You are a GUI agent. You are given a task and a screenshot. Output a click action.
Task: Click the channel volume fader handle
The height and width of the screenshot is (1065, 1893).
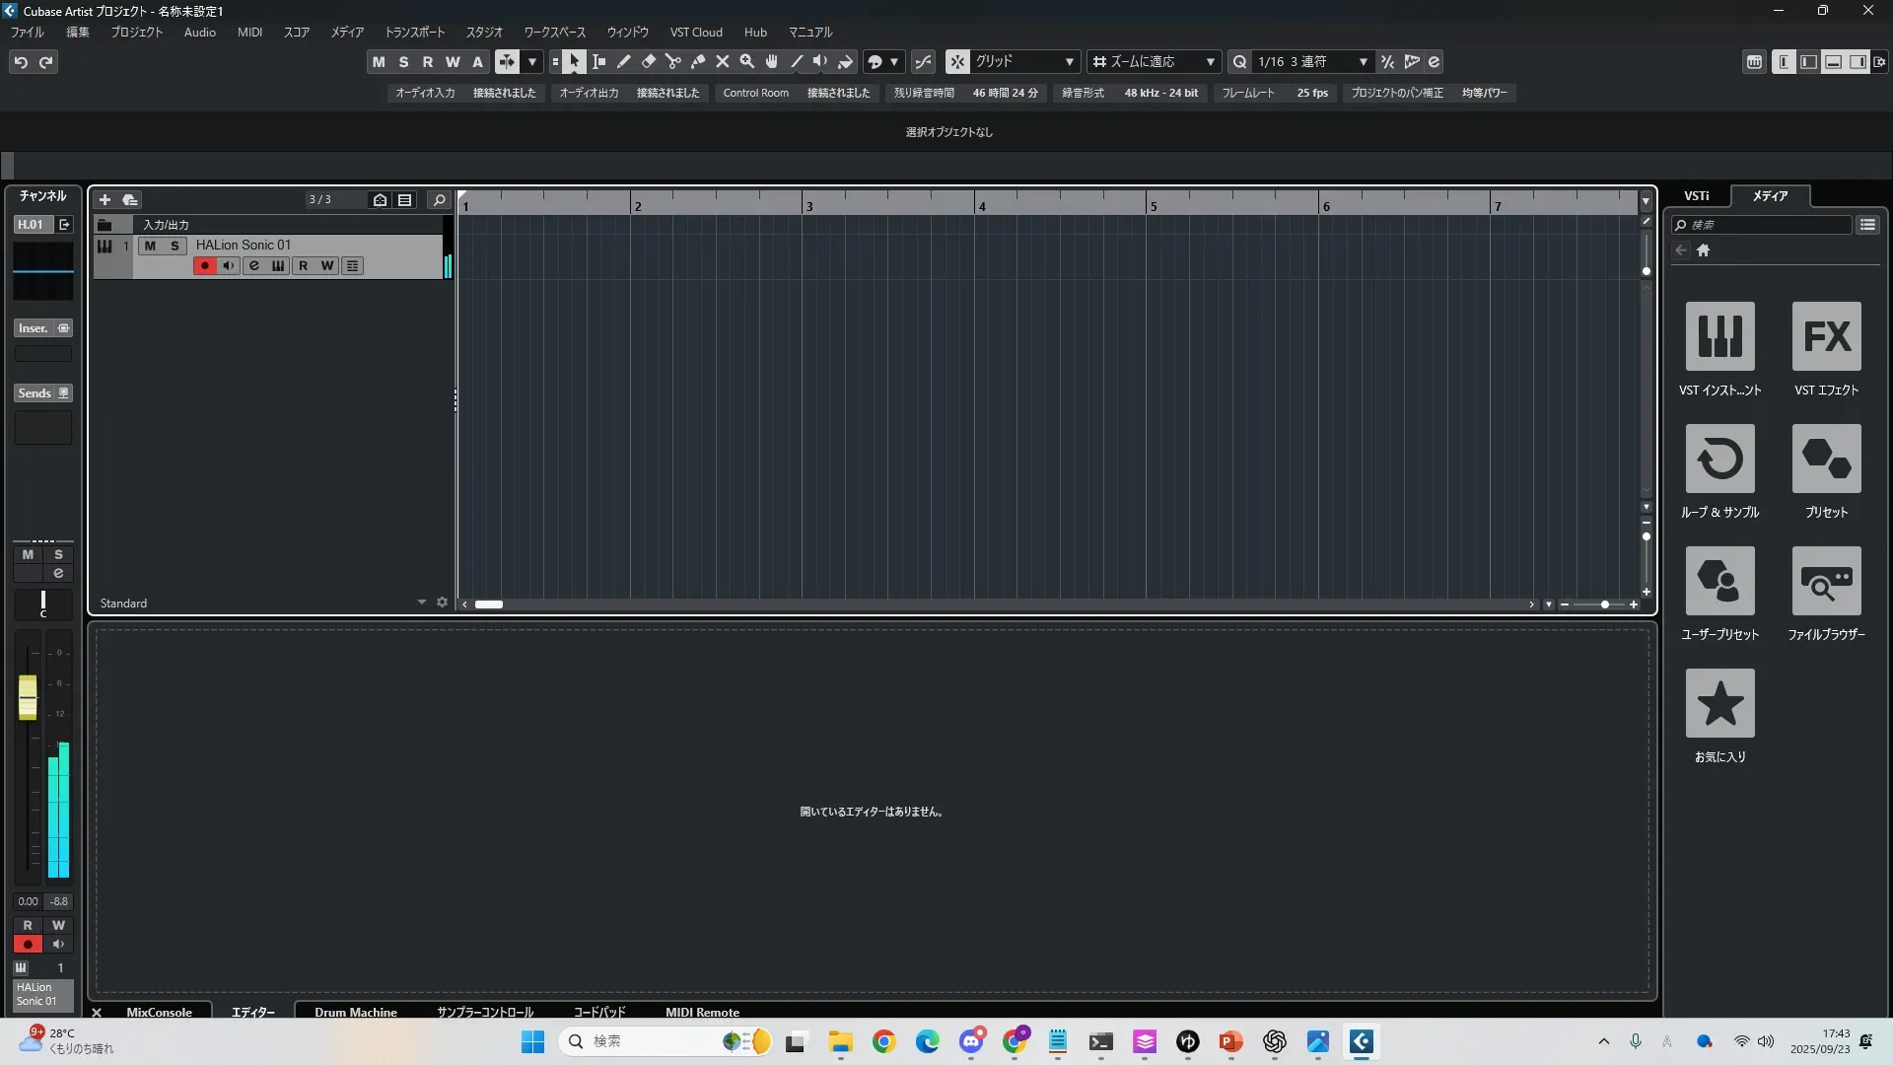(28, 696)
